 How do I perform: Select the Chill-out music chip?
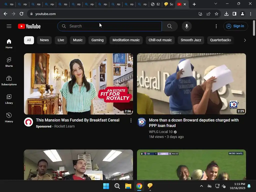tap(160, 40)
